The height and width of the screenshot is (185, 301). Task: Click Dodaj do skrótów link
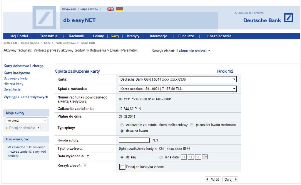(x=22, y=128)
